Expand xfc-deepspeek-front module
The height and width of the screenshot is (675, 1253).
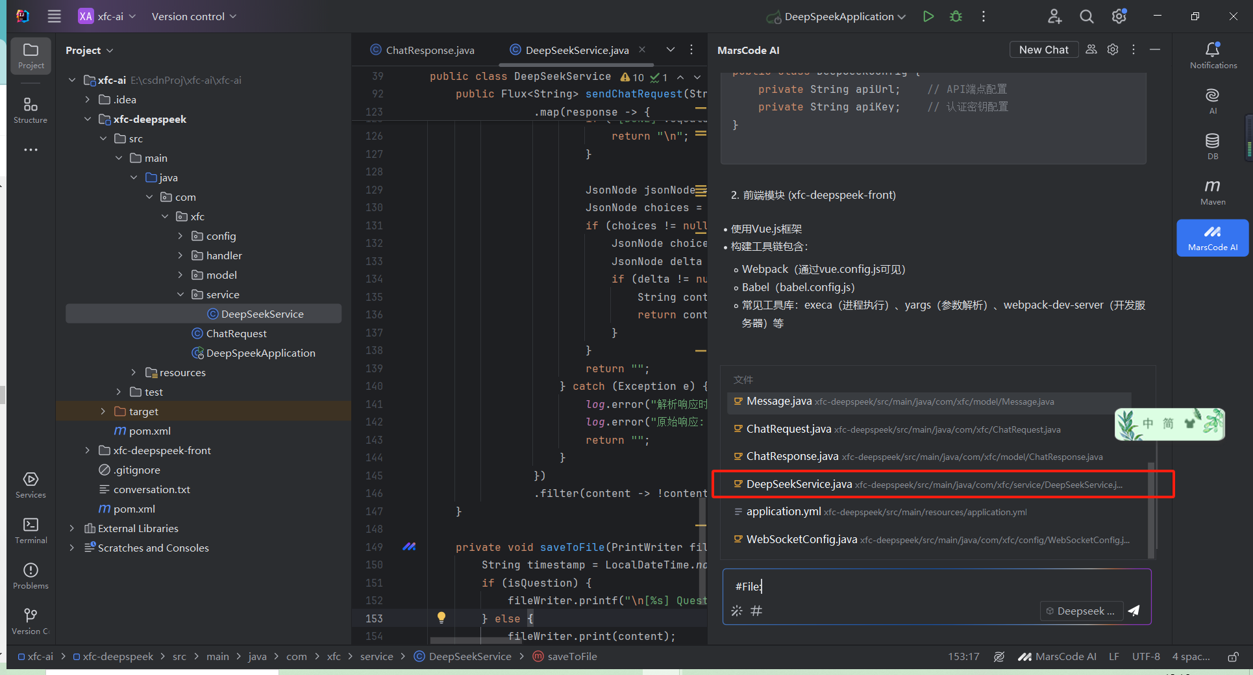click(88, 450)
